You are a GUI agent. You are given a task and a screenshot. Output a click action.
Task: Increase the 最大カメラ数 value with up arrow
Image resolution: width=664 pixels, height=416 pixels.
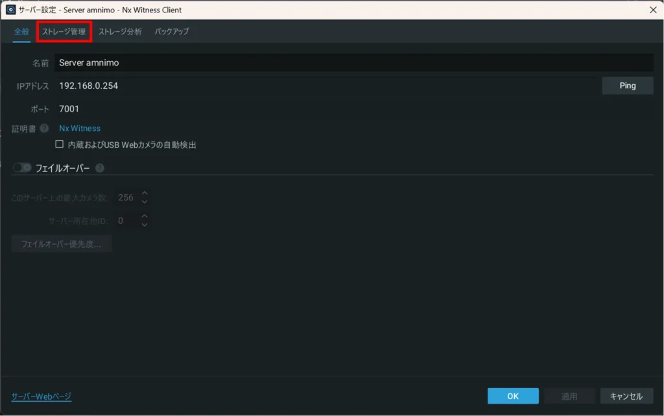tap(145, 193)
